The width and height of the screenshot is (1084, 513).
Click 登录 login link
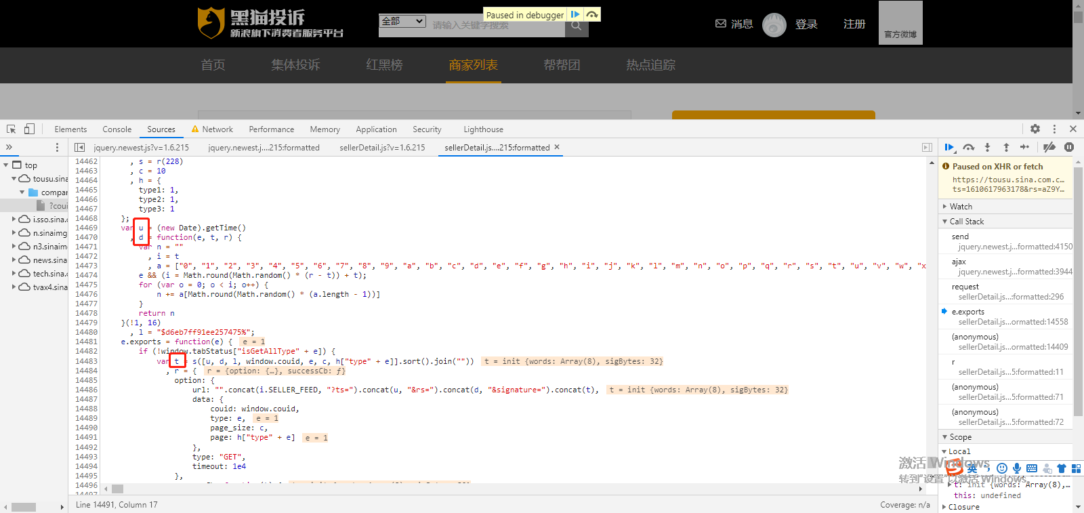pos(806,24)
